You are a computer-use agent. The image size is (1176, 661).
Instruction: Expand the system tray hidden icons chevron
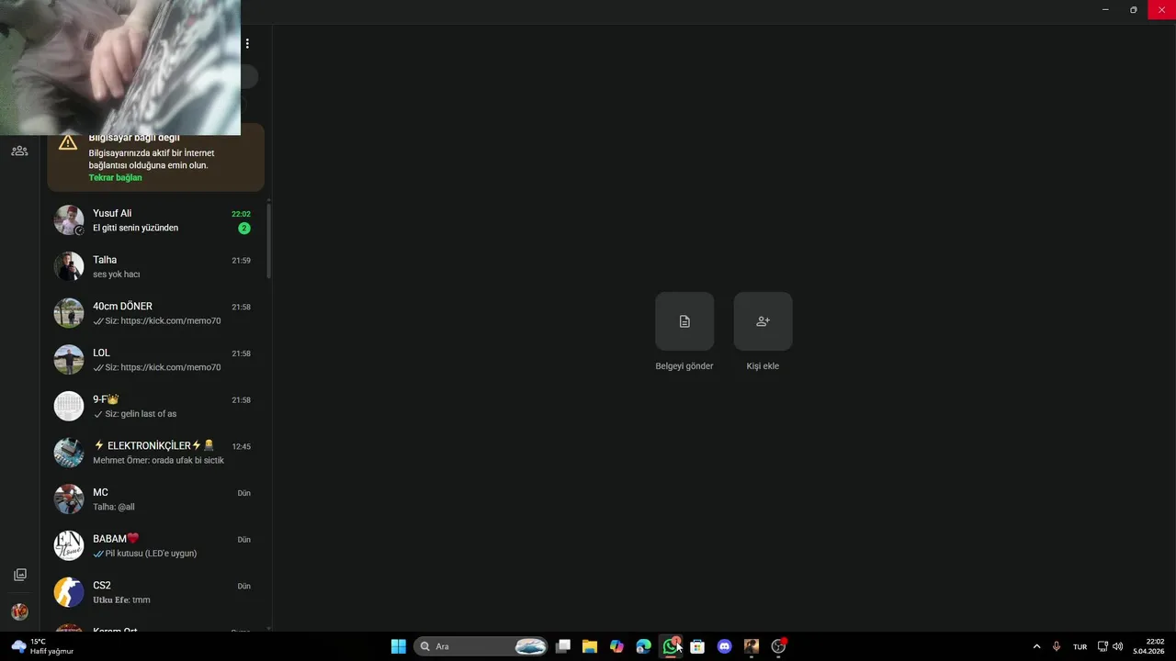tap(1037, 646)
